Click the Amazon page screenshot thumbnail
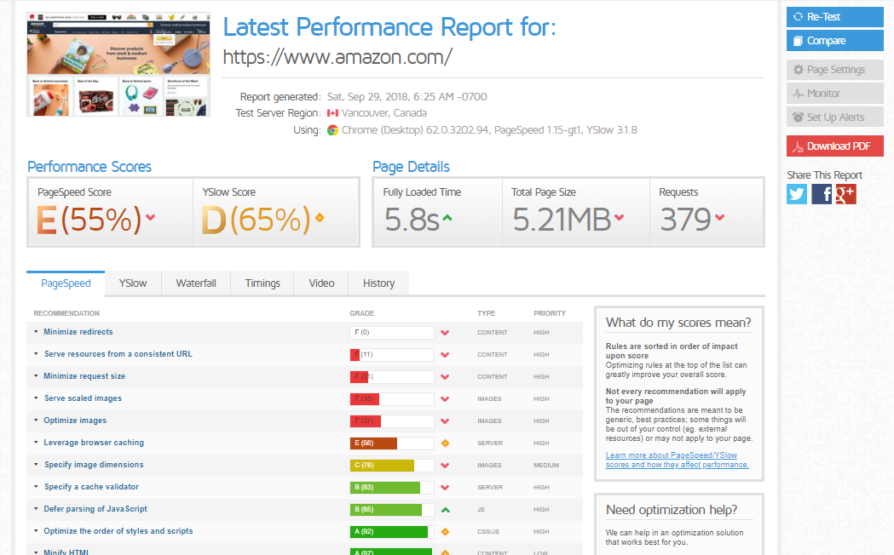Viewport: 894px width, 555px height. 118,65
